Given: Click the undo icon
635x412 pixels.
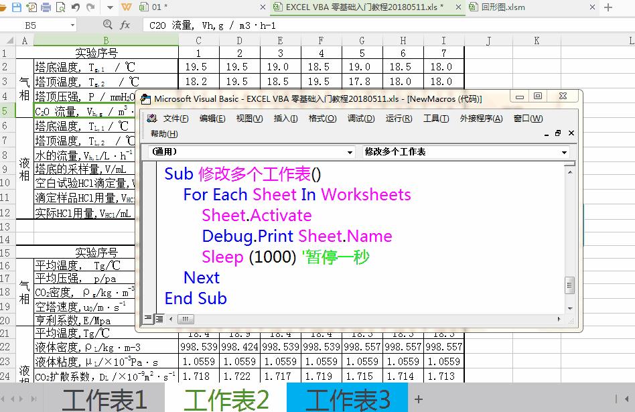Looking at the screenshot, I should click(76, 7).
